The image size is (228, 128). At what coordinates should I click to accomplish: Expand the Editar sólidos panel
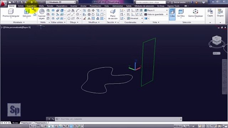click(x=58, y=22)
